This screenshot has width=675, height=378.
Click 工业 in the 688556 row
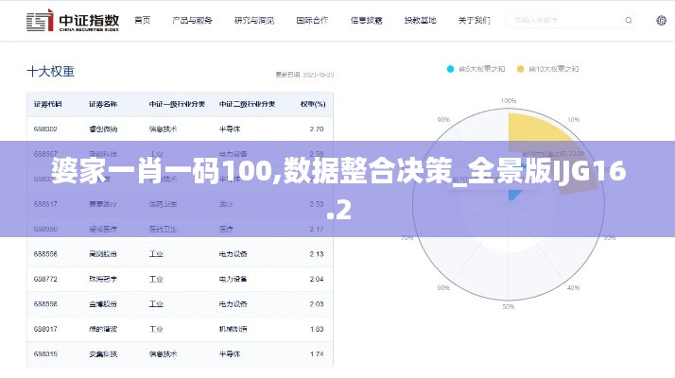coord(156,254)
